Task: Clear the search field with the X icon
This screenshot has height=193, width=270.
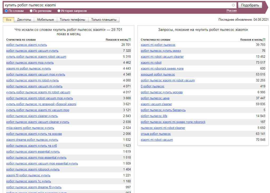Action: click(233, 5)
